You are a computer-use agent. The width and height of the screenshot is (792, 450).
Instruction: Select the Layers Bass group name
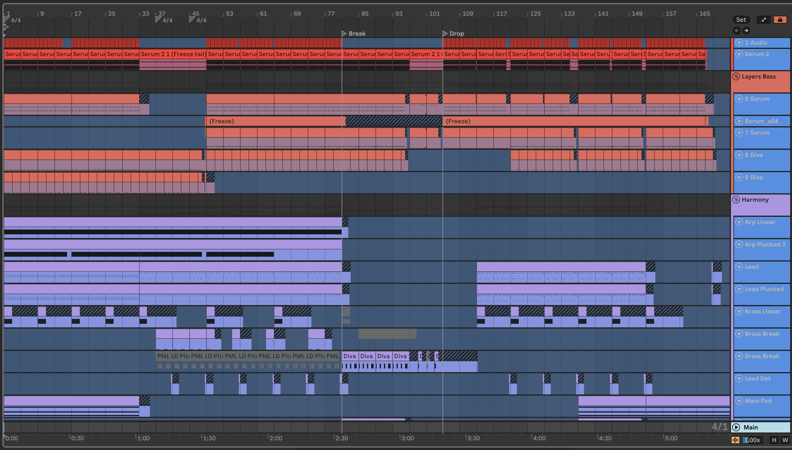click(758, 76)
